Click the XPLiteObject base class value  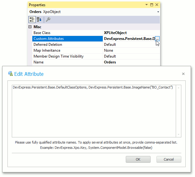click(x=115, y=33)
